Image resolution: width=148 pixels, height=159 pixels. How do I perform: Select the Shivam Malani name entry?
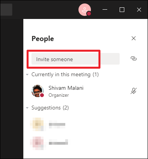(66, 88)
